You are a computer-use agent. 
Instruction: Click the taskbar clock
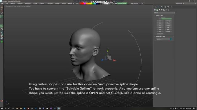pyautogui.click(x=188, y=108)
